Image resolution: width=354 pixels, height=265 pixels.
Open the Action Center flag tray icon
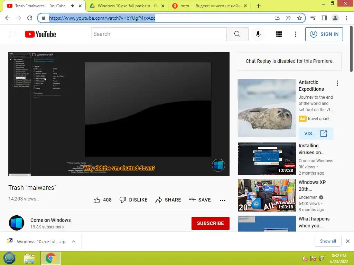click(x=313, y=258)
